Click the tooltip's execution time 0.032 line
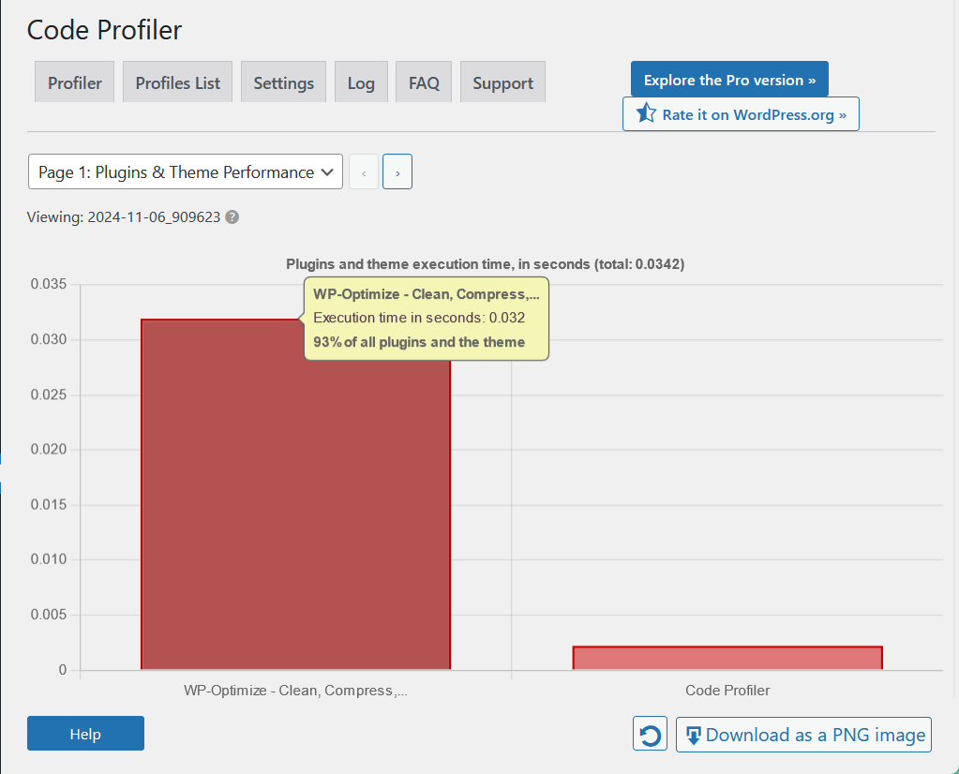This screenshot has width=959, height=774. tap(419, 318)
